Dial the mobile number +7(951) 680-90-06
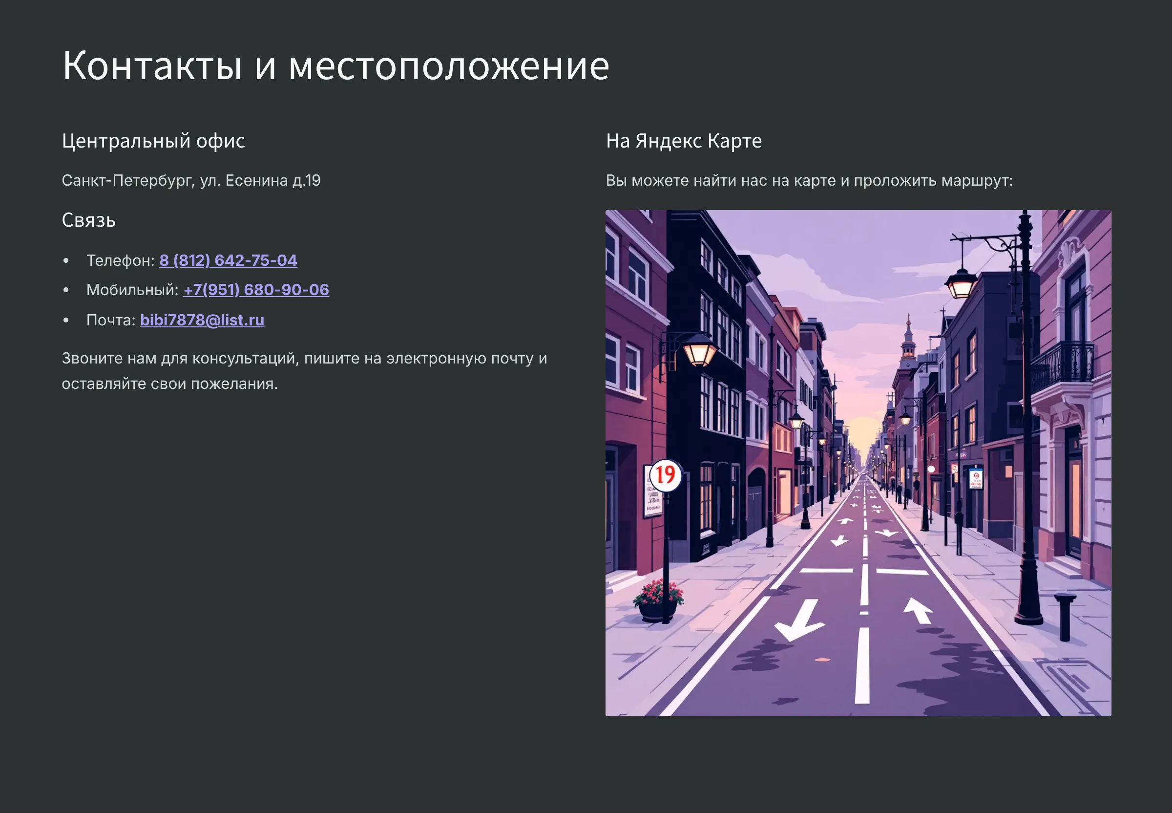This screenshot has width=1172, height=813. pos(256,290)
